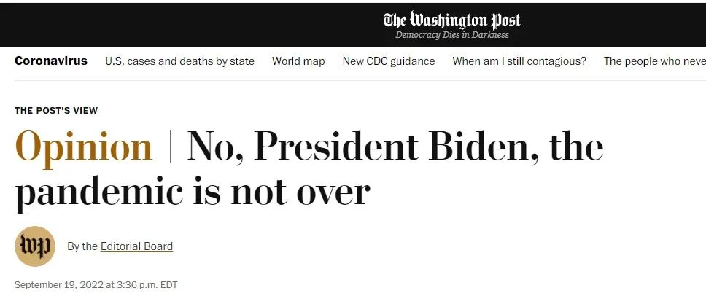This screenshot has width=706, height=304.
Task: Open U.S. cases and deaths by state
Action: tap(179, 61)
